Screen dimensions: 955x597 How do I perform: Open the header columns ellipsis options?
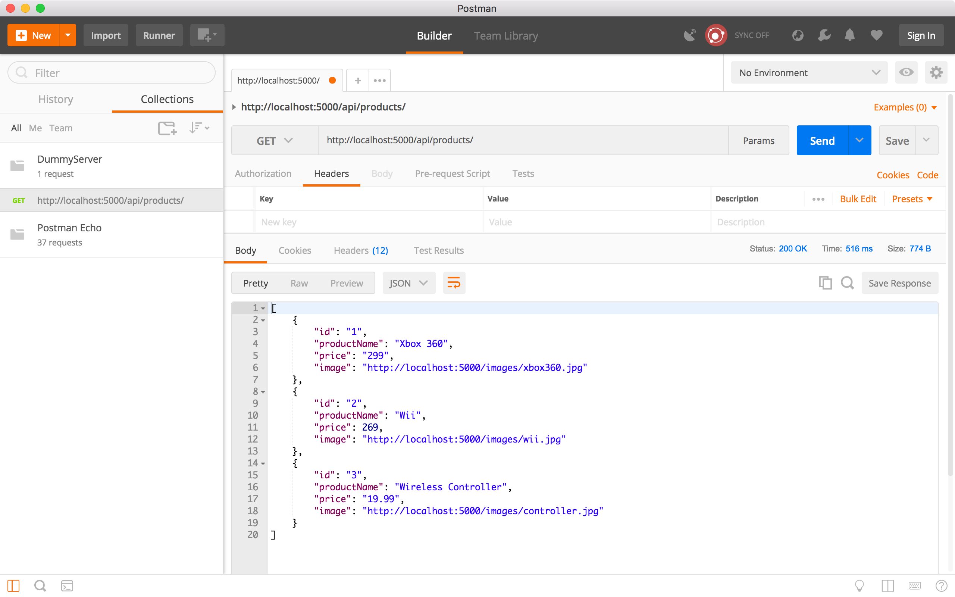coord(818,199)
